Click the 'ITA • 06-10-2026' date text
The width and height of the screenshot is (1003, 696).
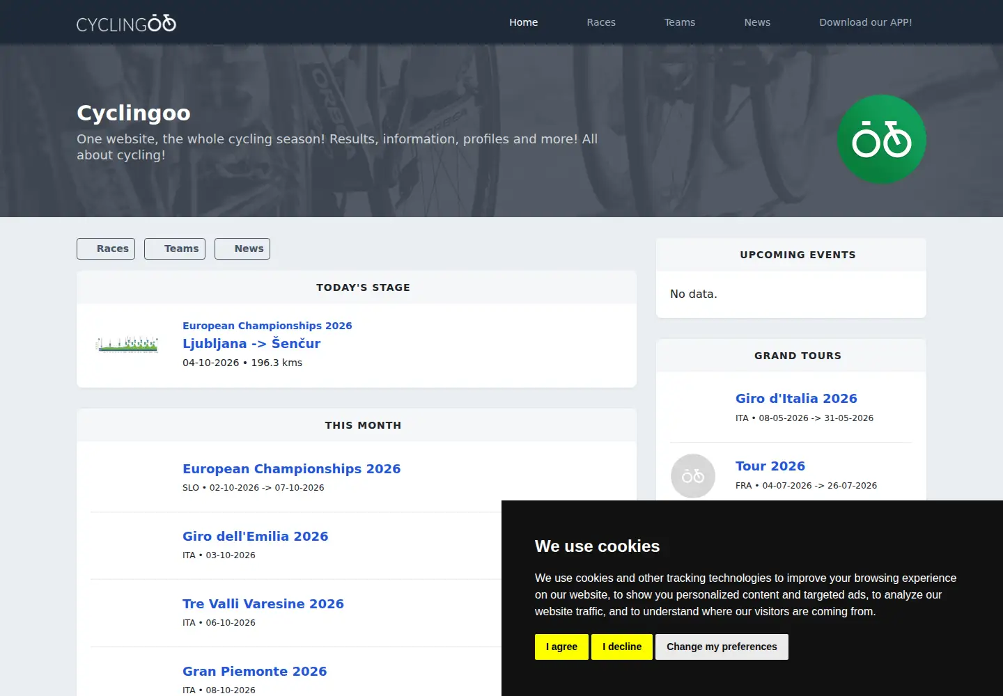point(219,623)
